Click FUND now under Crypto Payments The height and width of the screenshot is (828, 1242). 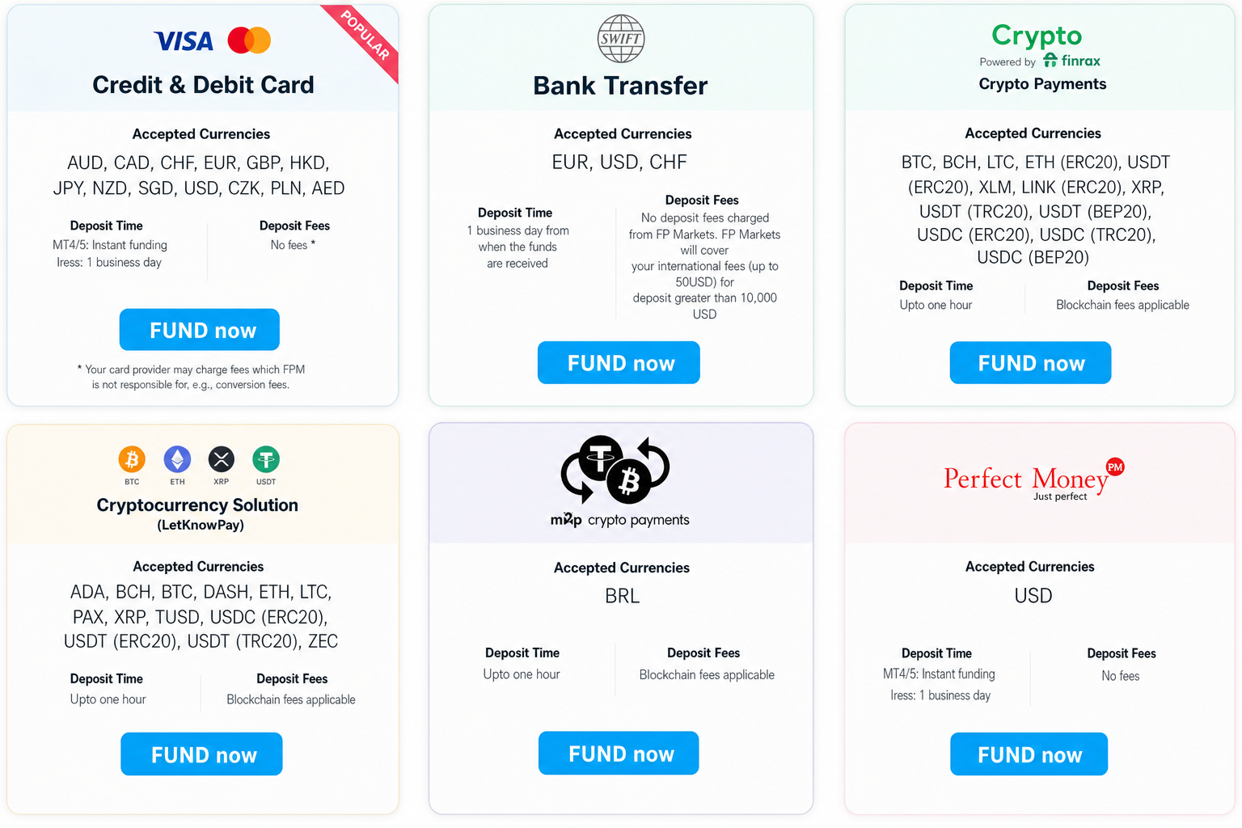[x=1030, y=363]
